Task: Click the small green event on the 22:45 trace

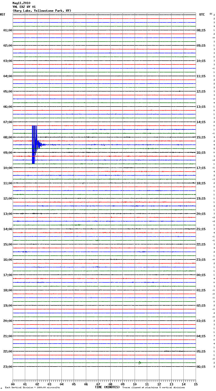Action: pyautogui.click(x=140, y=363)
